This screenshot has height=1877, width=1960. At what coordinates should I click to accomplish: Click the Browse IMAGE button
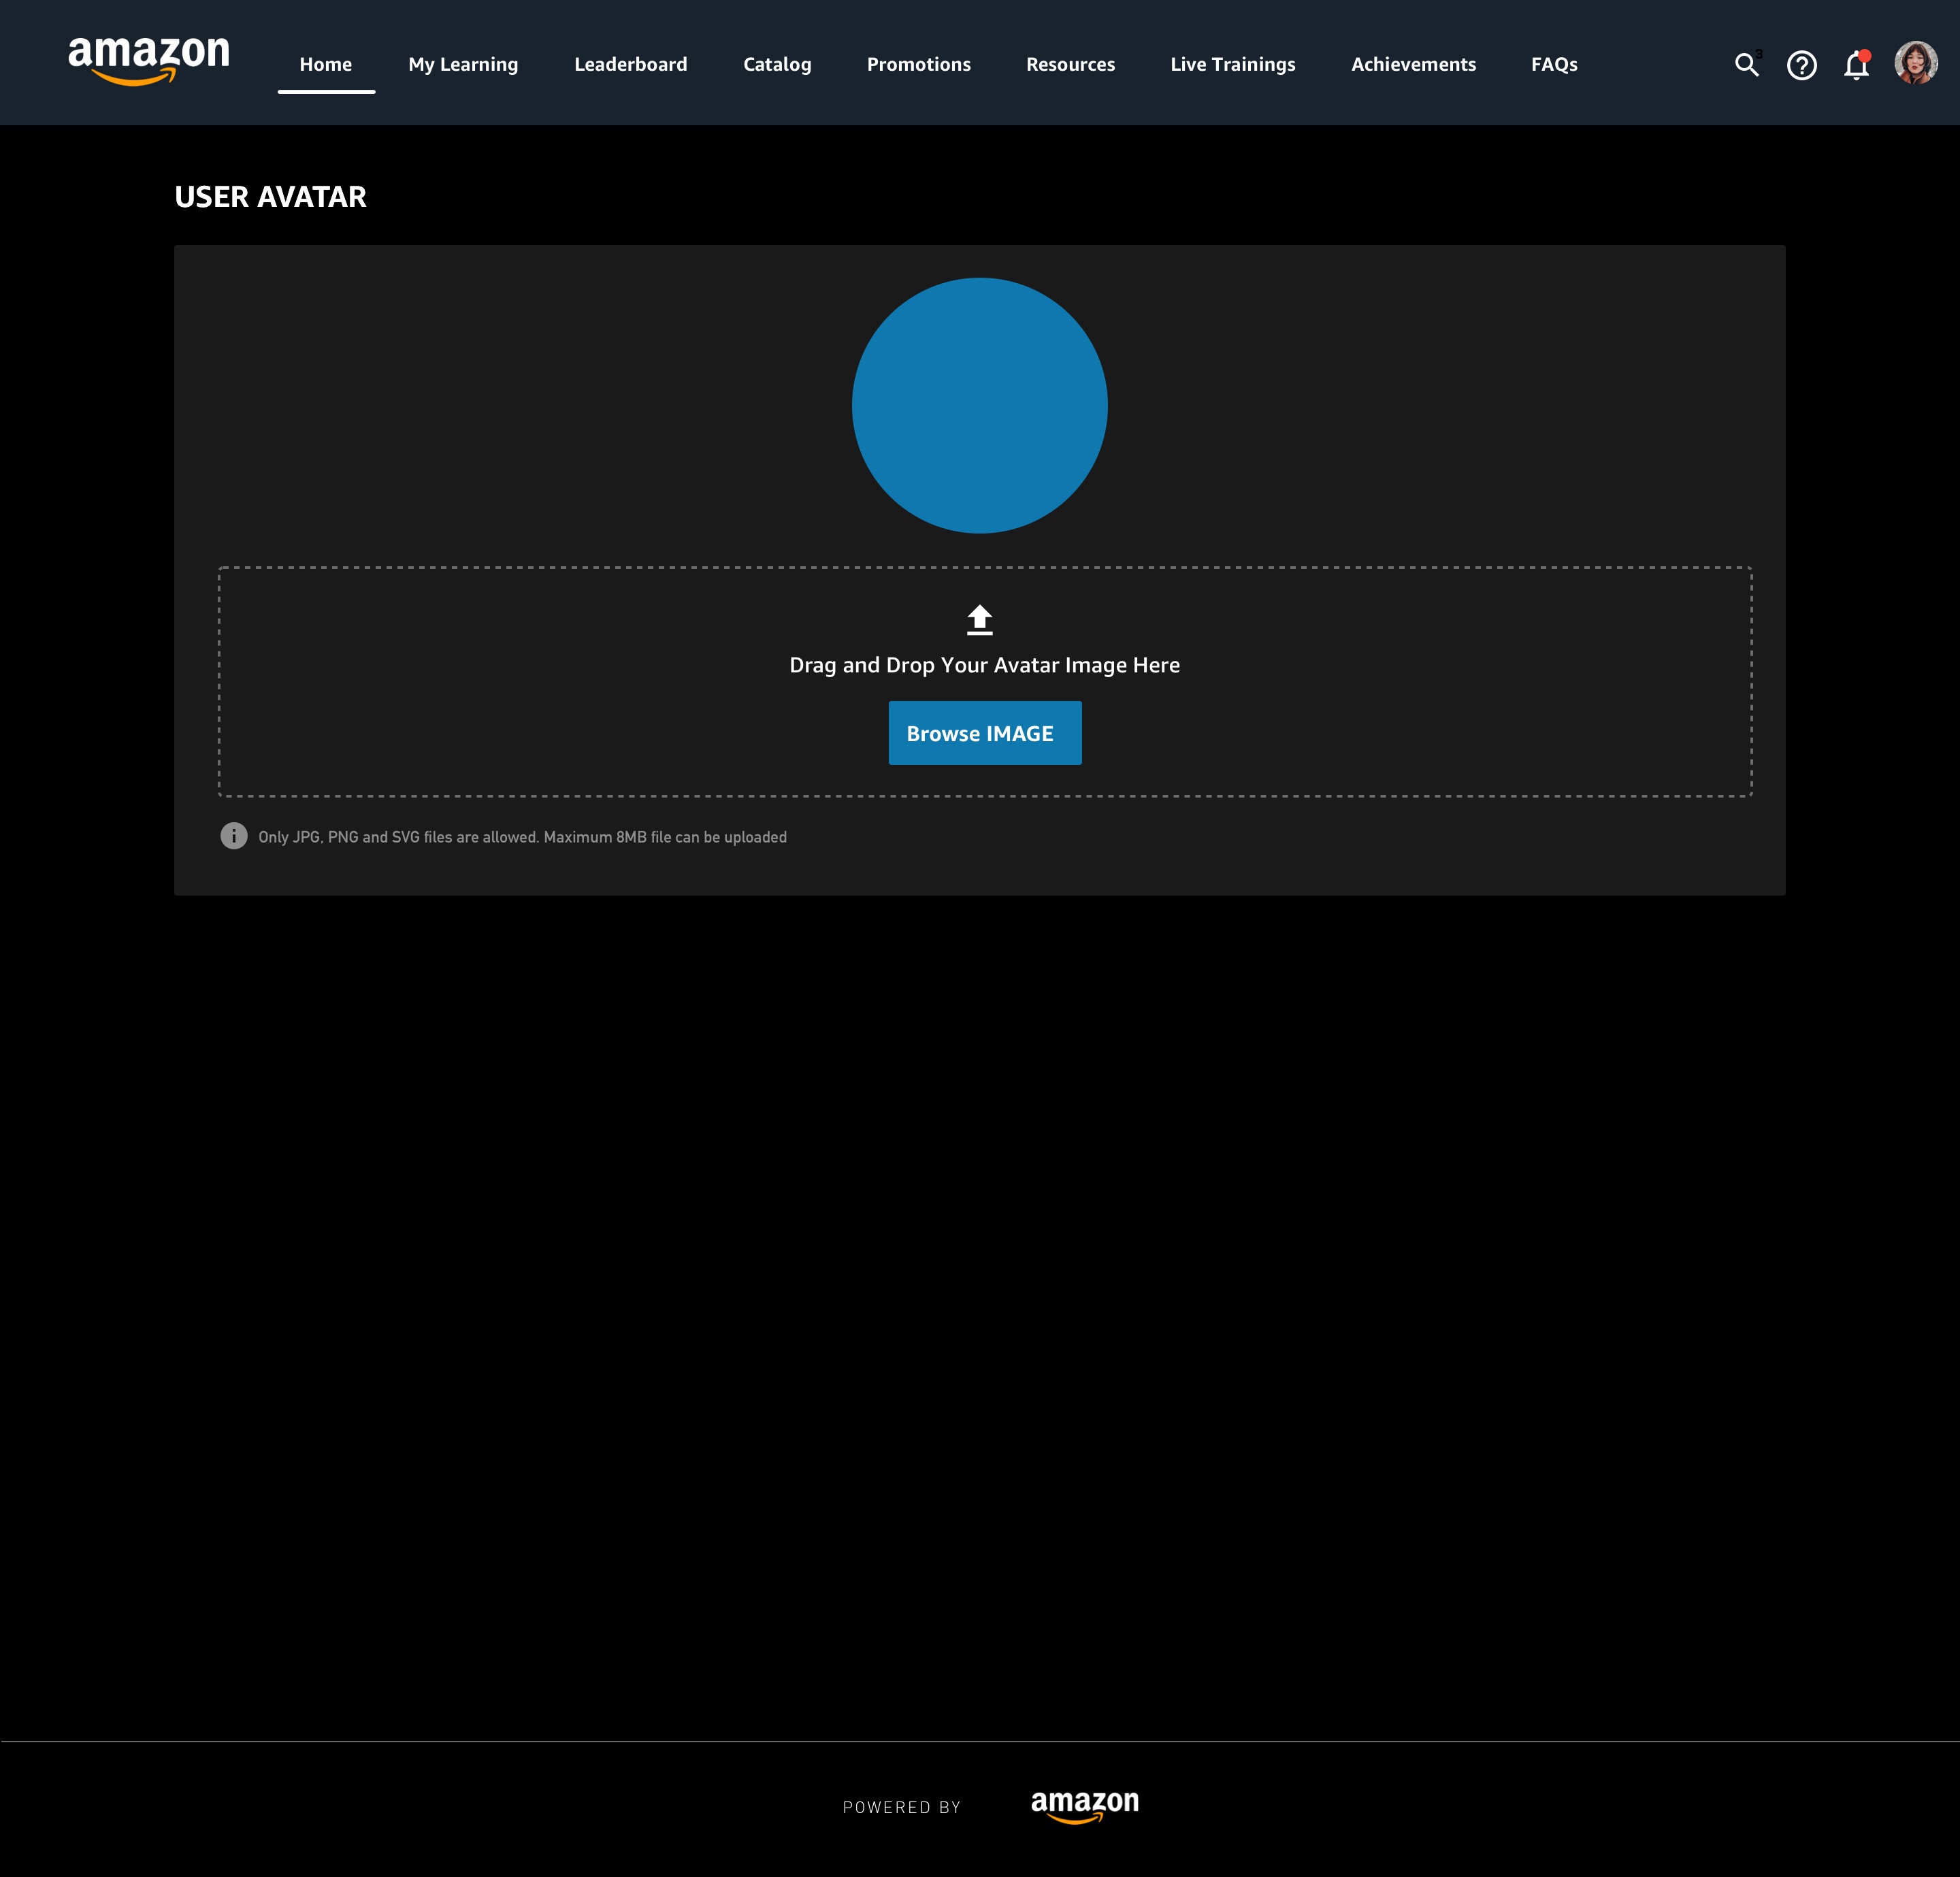click(x=985, y=733)
